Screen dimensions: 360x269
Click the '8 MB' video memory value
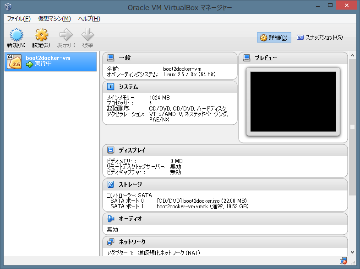(x=176, y=161)
